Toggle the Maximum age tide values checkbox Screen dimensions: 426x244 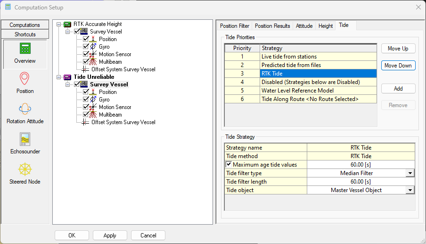pos(229,165)
